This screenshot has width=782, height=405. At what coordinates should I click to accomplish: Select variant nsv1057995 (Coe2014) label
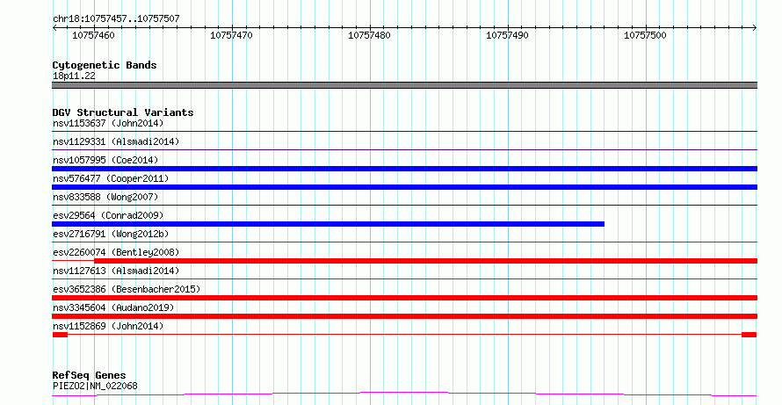point(105,160)
